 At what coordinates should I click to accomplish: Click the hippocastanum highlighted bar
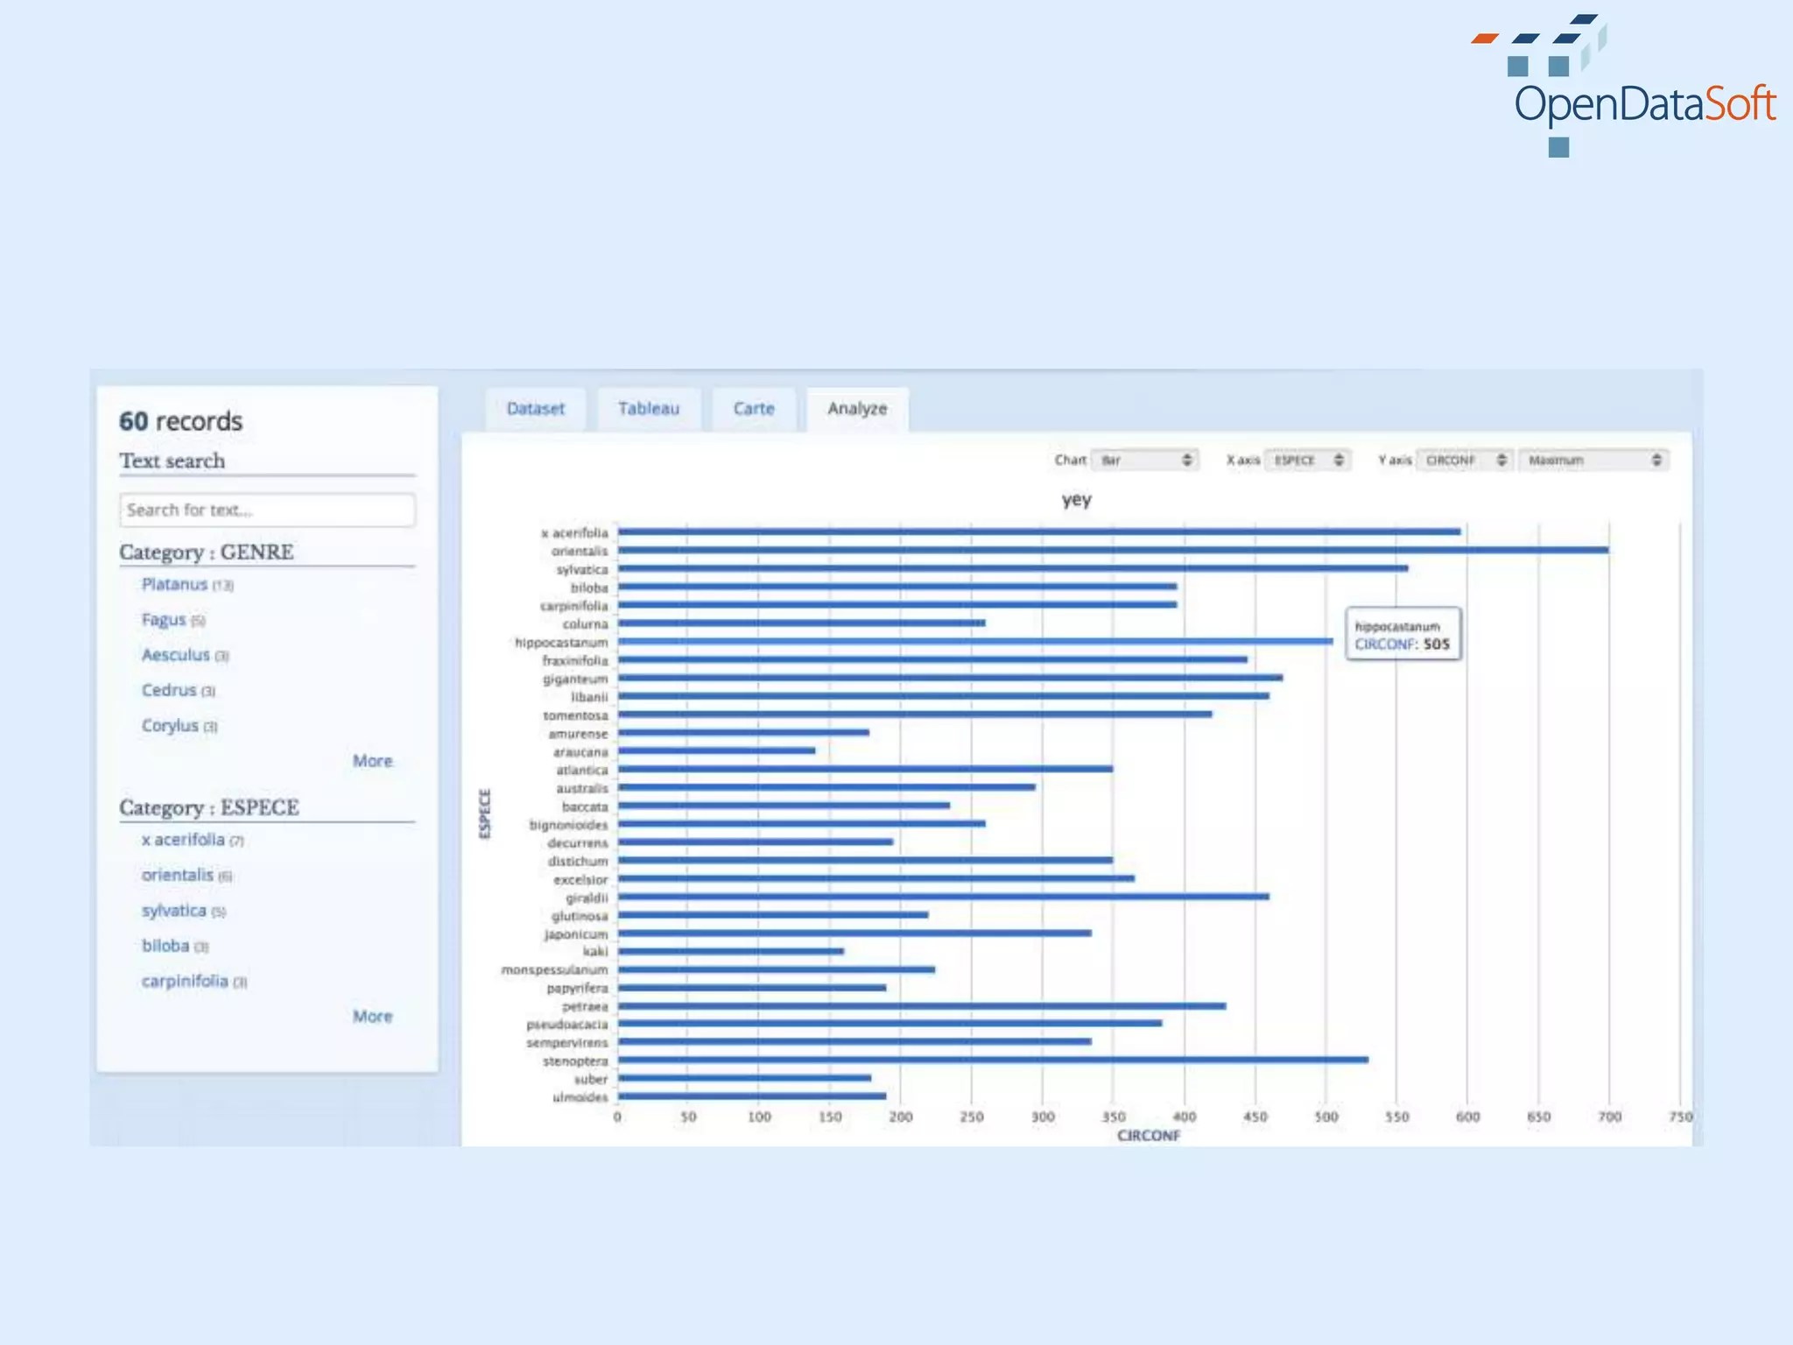click(974, 641)
